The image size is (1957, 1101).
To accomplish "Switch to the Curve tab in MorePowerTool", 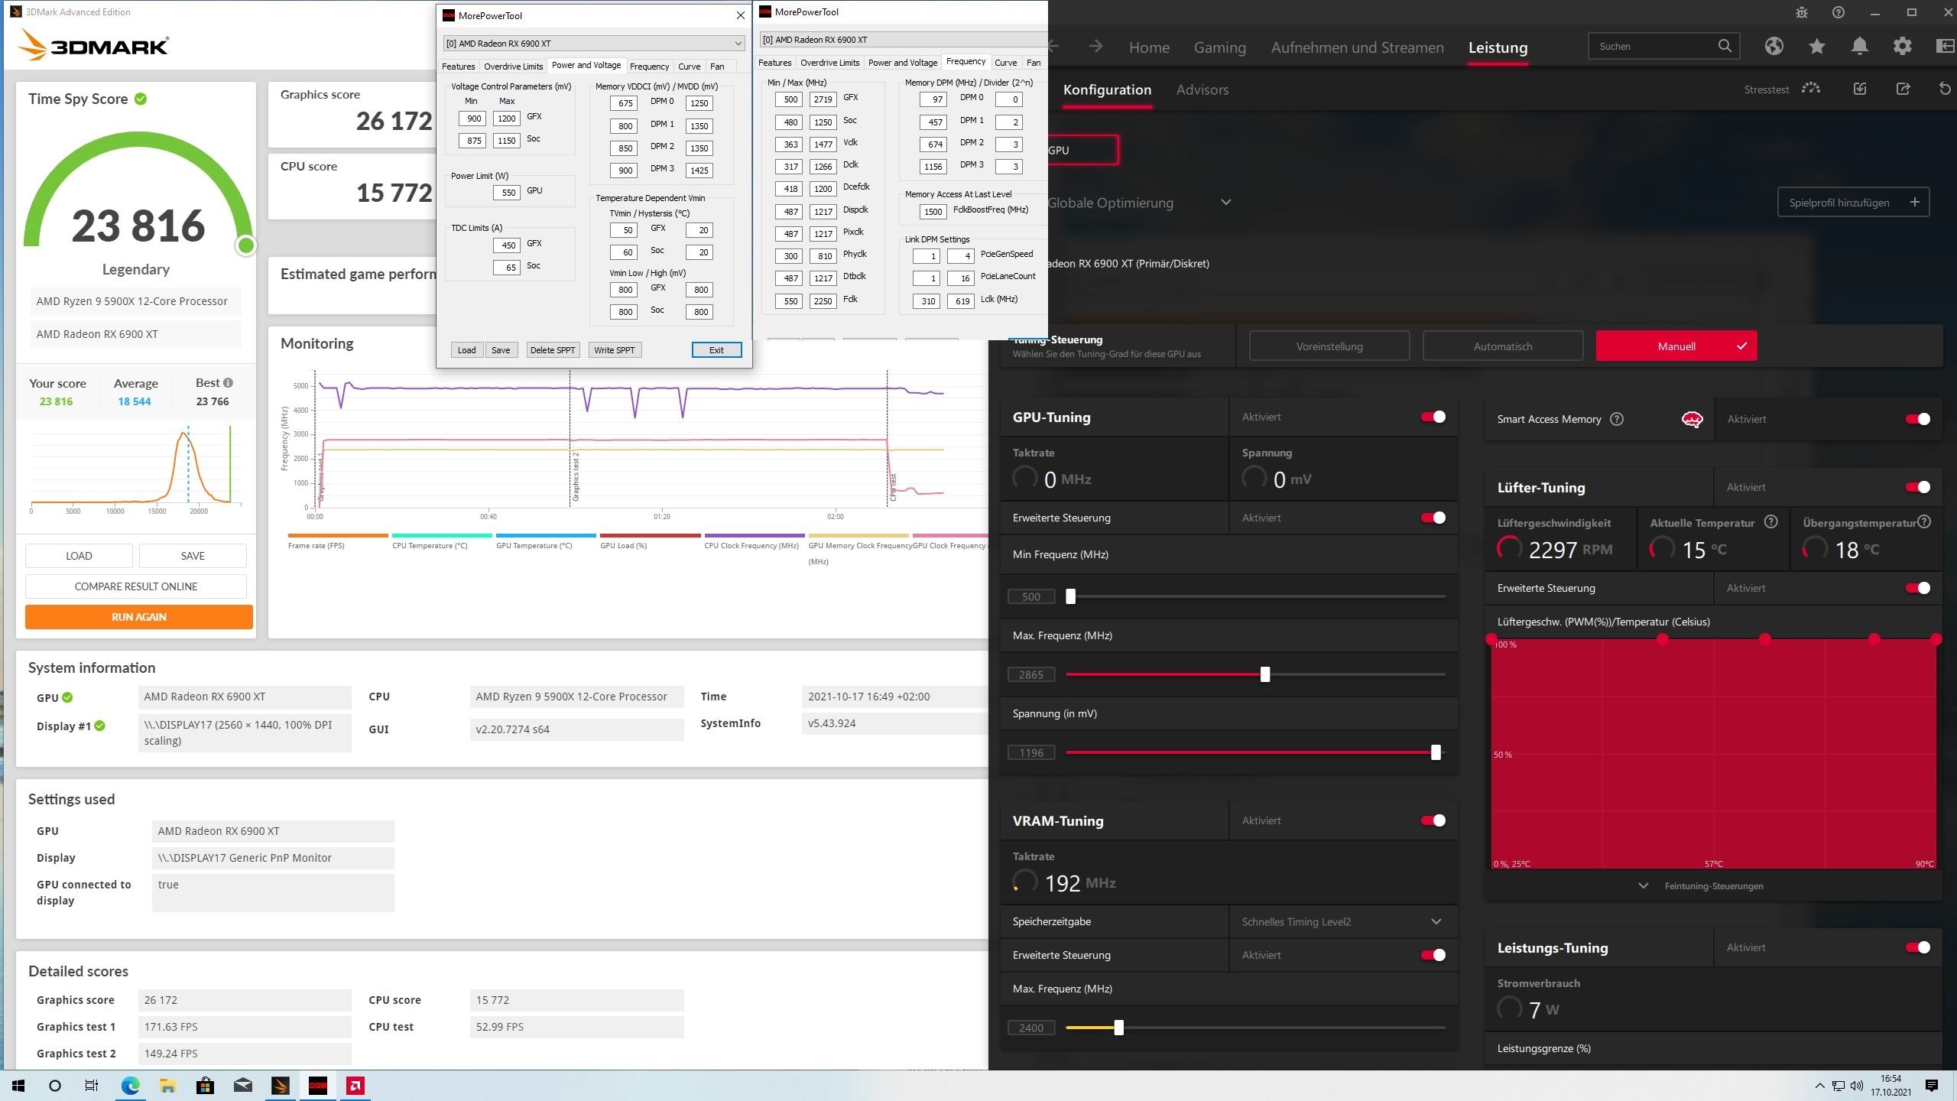I will 689,67.
